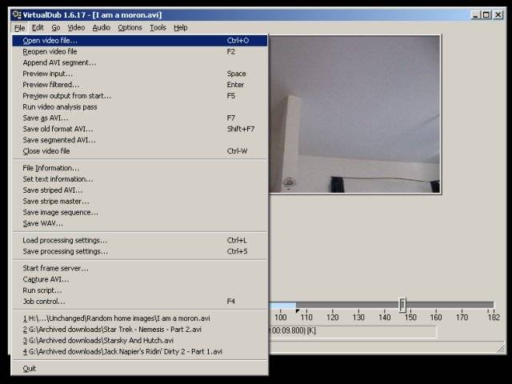512x384 pixels.
Task: Click Quit at bottom of File menu
Action: 30,369
